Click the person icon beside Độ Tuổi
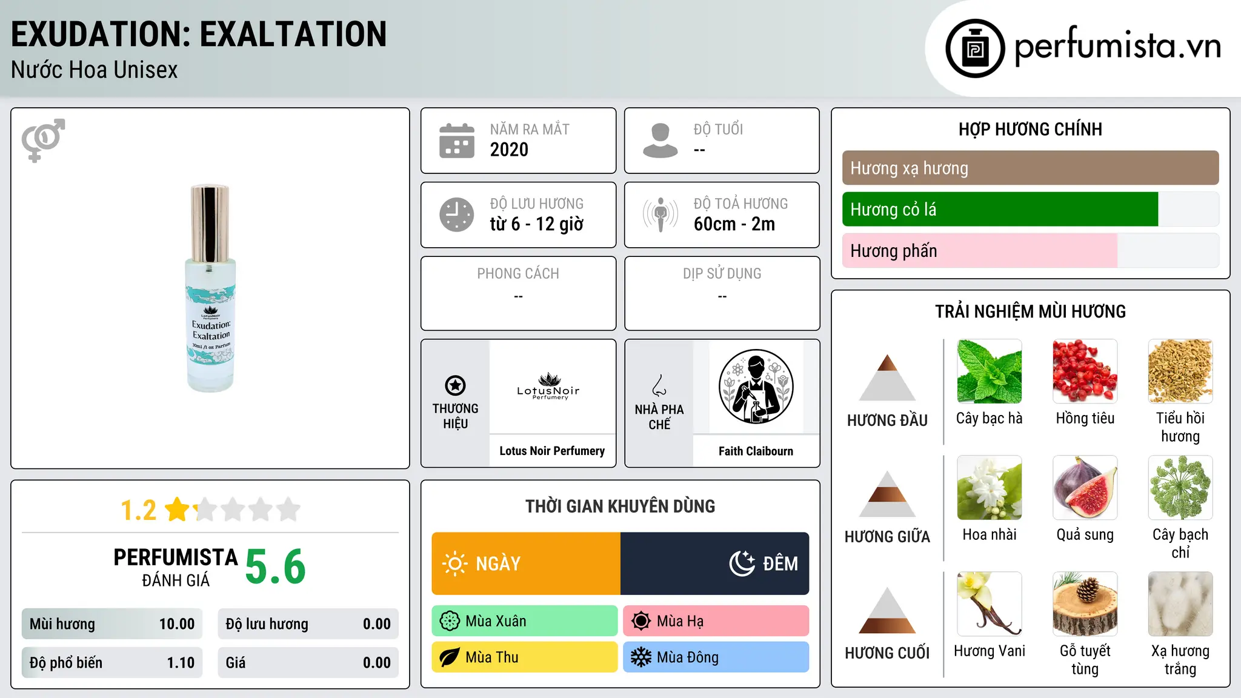 pos(660,141)
